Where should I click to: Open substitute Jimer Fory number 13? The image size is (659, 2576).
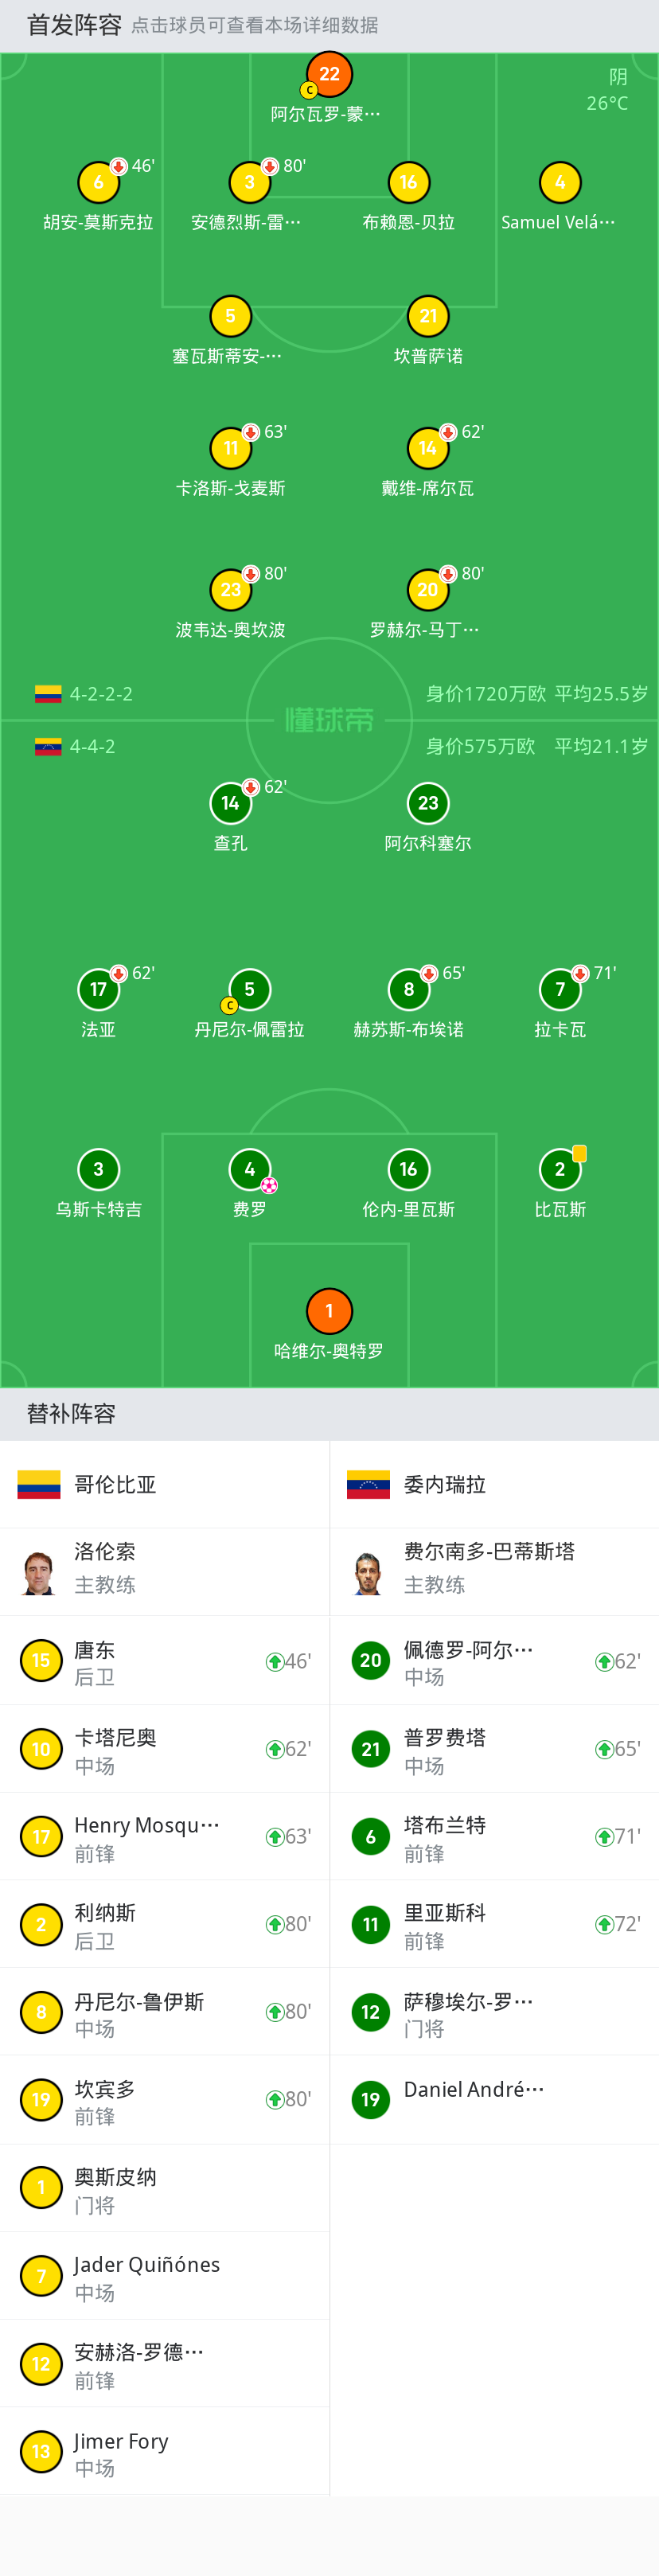165,2451
